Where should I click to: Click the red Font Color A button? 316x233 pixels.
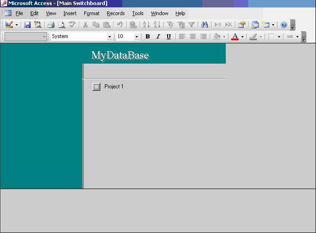coord(235,37)
